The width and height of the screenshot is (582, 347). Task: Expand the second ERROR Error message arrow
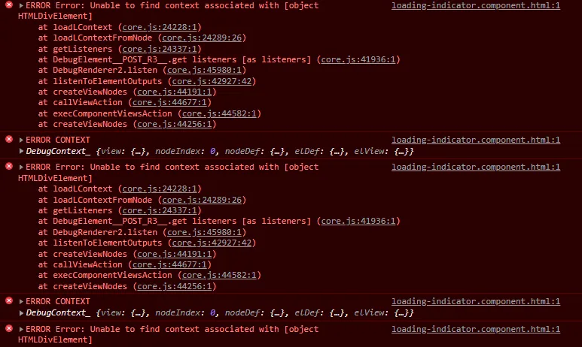pyautogui.click(x=21, y=167)
